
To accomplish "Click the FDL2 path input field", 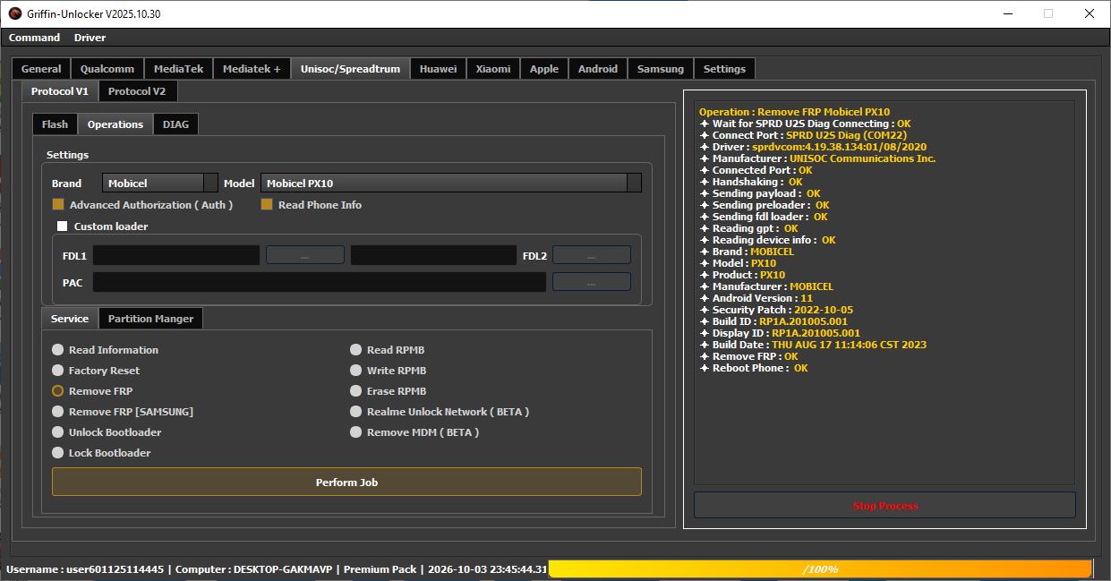I will pos(433,256).
